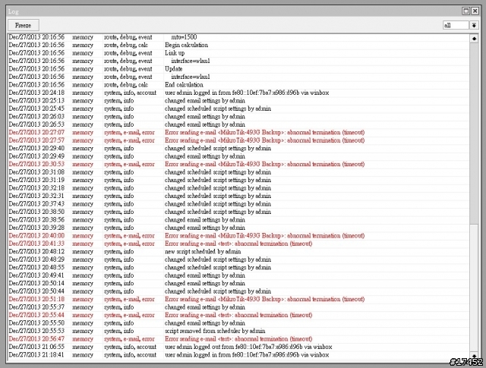Select the 20:39:28 changed email settings entry
The width and height of the screenshot is (486, 368).
238,228
